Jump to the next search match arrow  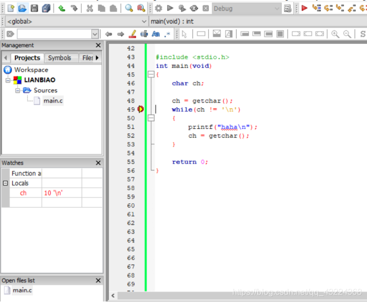(120, 34)
